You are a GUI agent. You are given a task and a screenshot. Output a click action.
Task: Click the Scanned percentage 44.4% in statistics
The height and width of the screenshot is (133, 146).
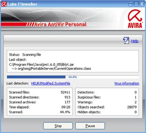(x=65, y=112)
